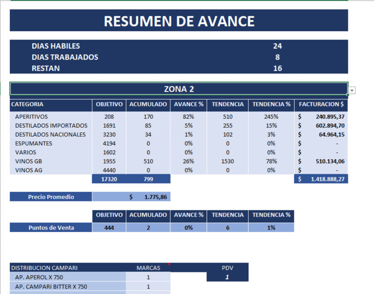392x294 pixels.
Task: Select the APERITIVOS category cell
Action: [51, 116]
